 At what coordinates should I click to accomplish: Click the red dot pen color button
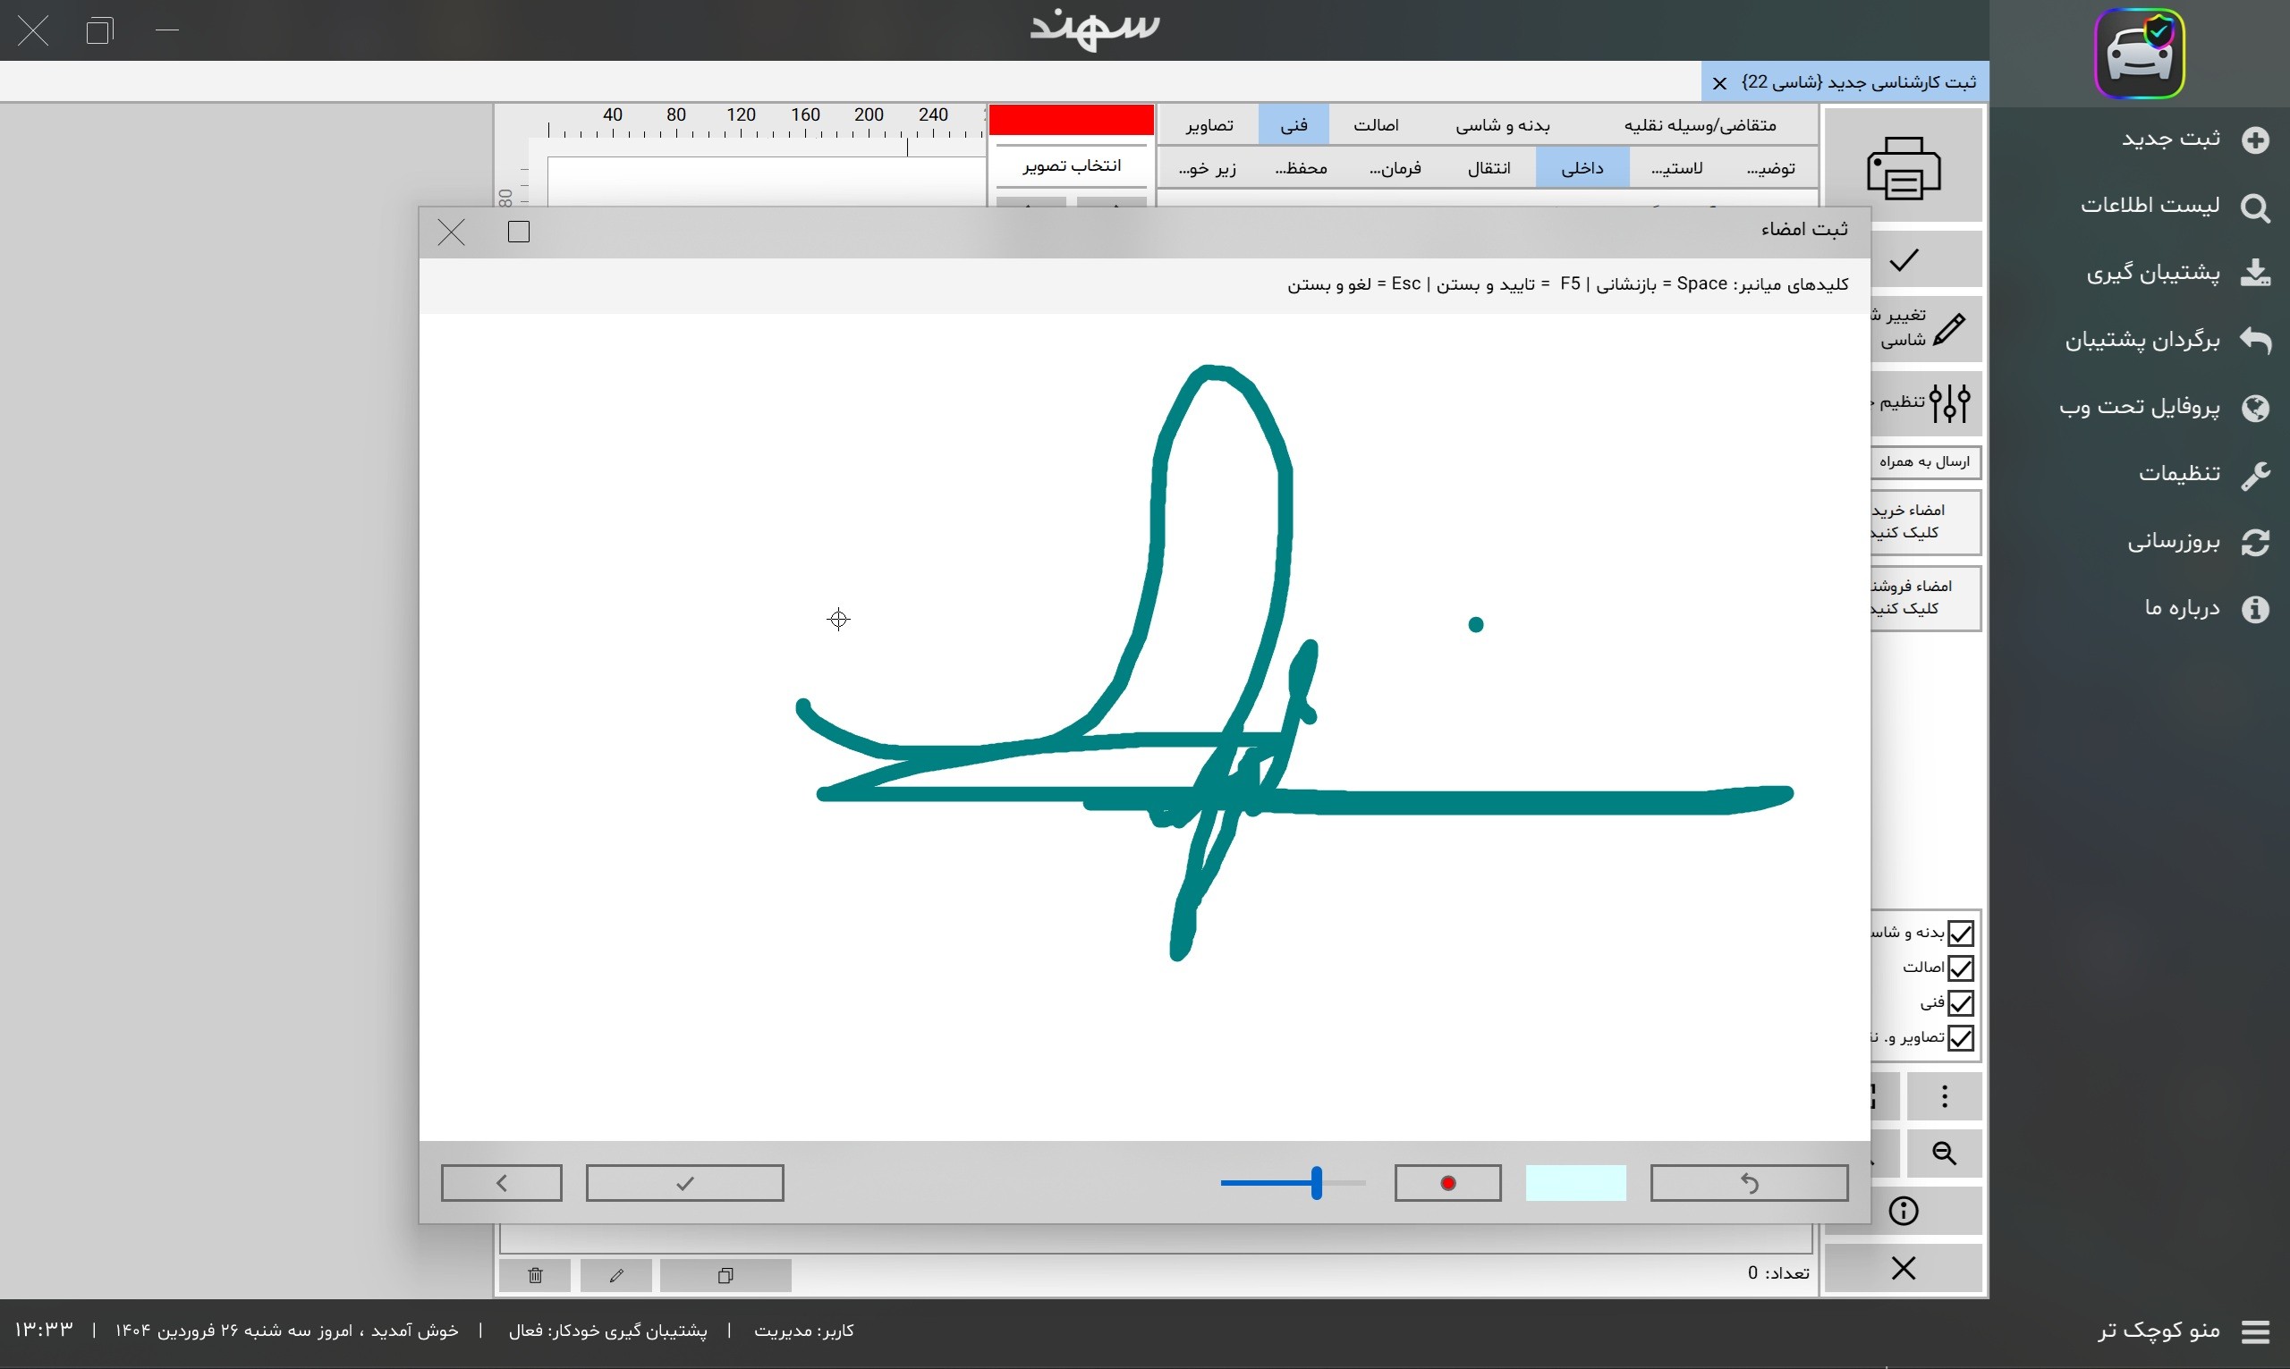coord(1446,1183)
